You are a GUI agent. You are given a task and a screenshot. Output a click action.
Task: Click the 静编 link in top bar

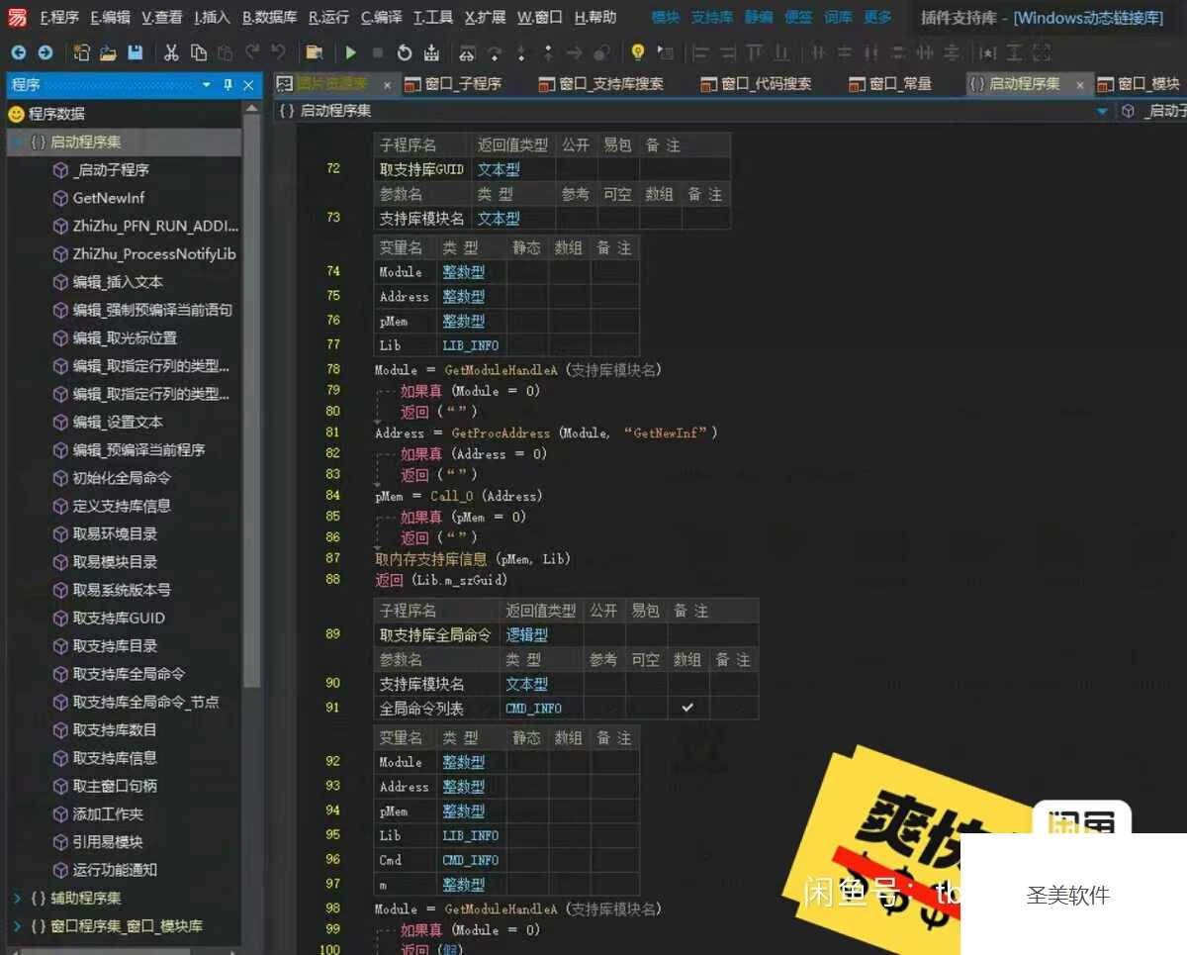pos(759,17)
